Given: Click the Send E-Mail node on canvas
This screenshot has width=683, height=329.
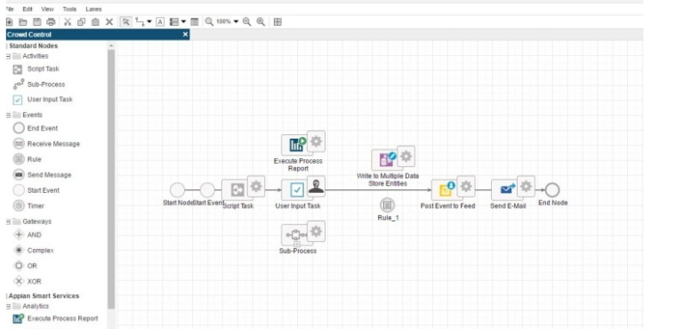Looking at the screenshot, I should (508, 190).
